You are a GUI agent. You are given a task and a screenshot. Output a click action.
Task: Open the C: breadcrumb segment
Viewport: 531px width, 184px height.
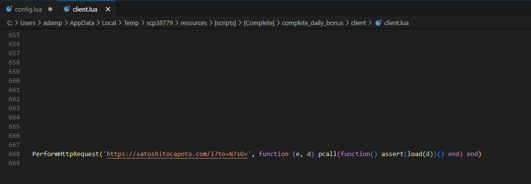[x=10, y=23]
